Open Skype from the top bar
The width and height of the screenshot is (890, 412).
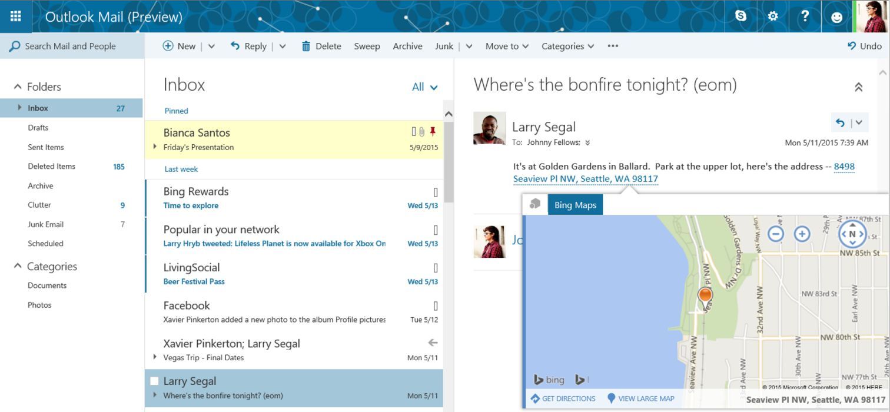pyautogui.click(x=740, y=16)
